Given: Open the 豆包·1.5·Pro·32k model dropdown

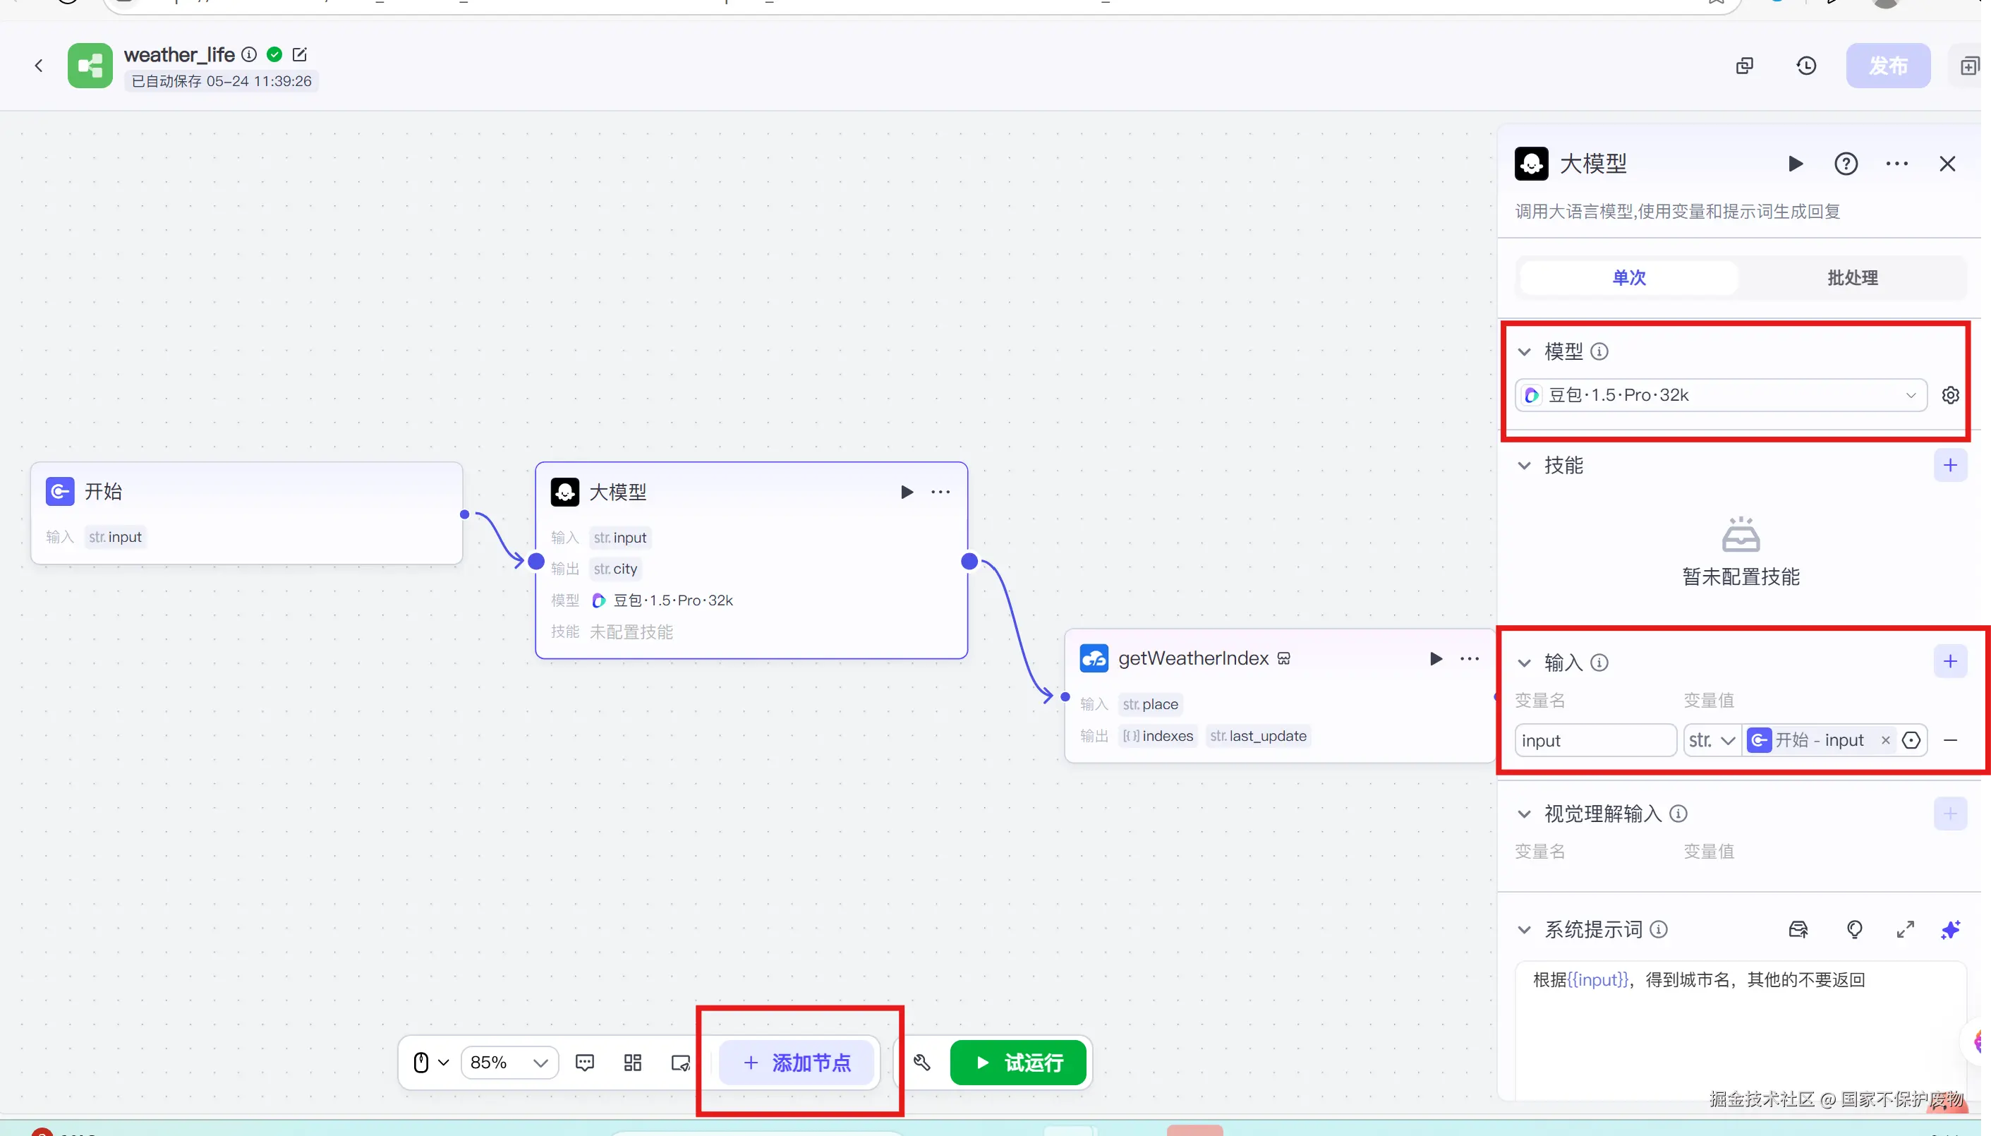Looking at the screenshot, I should pyautogui.click(x=1721, y=395).
